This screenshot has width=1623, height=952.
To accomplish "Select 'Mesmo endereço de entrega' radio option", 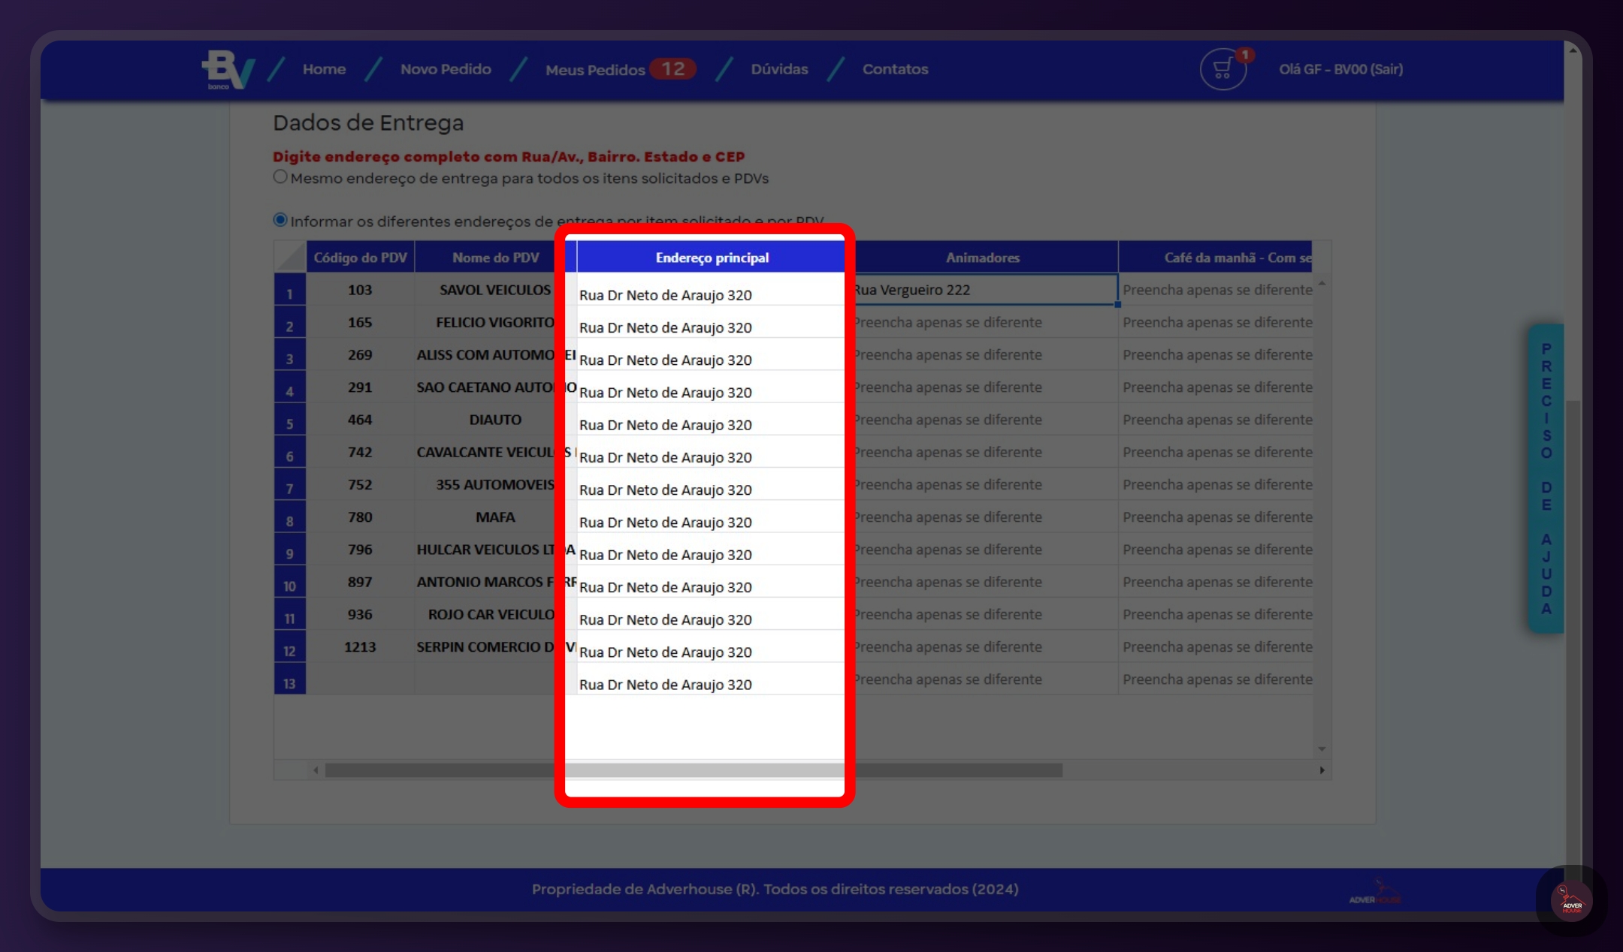I will pos(280,177).
